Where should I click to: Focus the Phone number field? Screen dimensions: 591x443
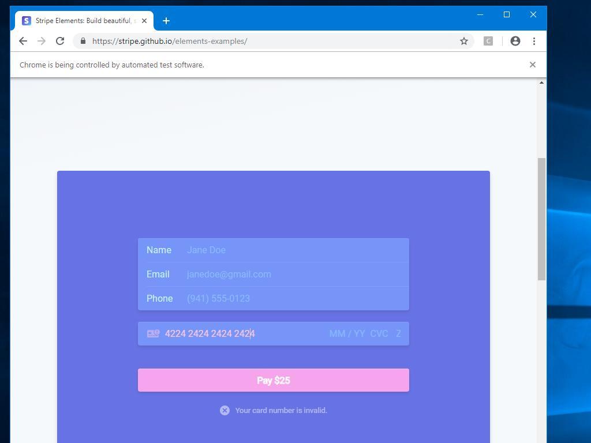(294, 298)
